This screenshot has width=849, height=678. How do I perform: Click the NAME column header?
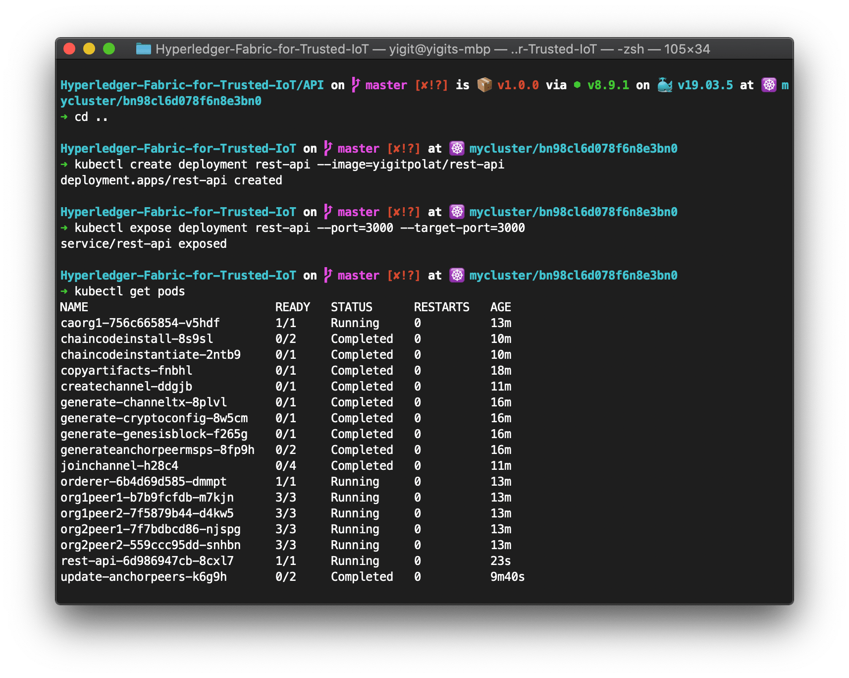pos(74,307)
